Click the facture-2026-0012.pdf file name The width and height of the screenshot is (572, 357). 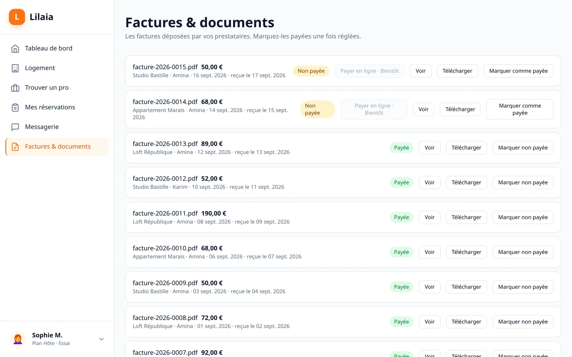165,178
